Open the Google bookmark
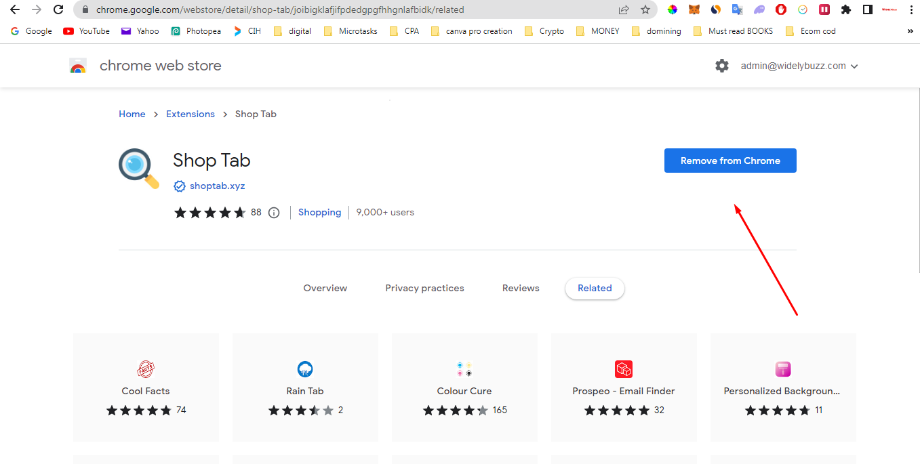The width and height of the screenshot is (920, 464). pos(32,31)
